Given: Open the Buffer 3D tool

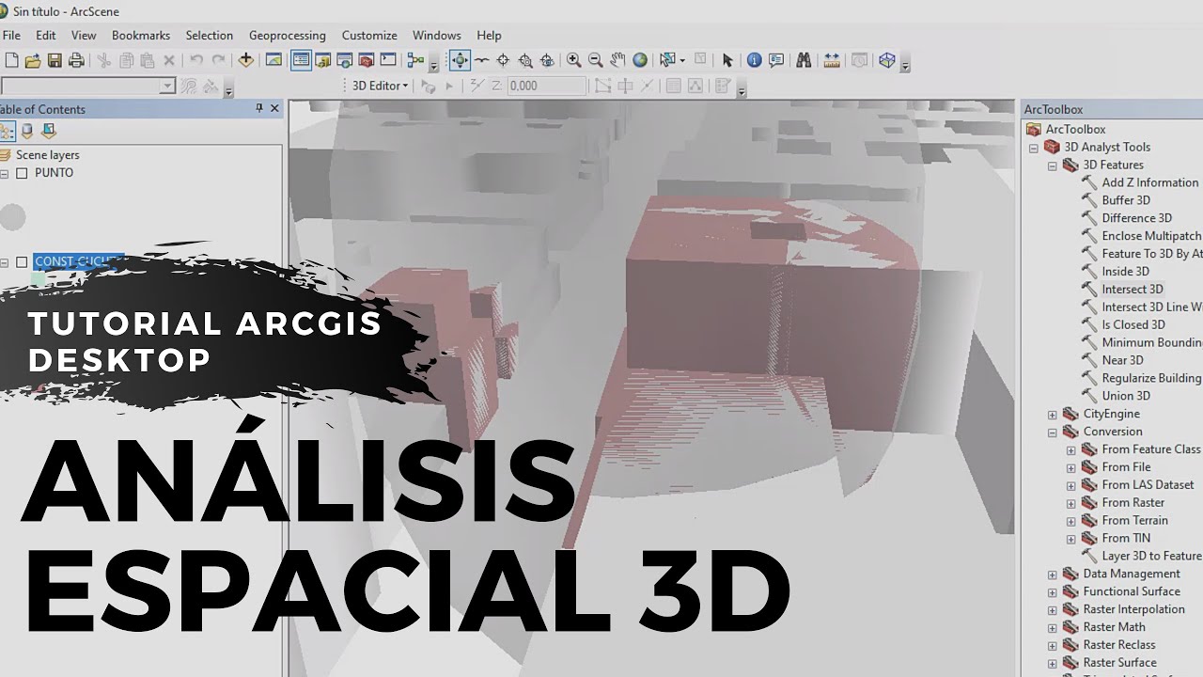Looking at the screenshot, I should tap(1126, 200).
